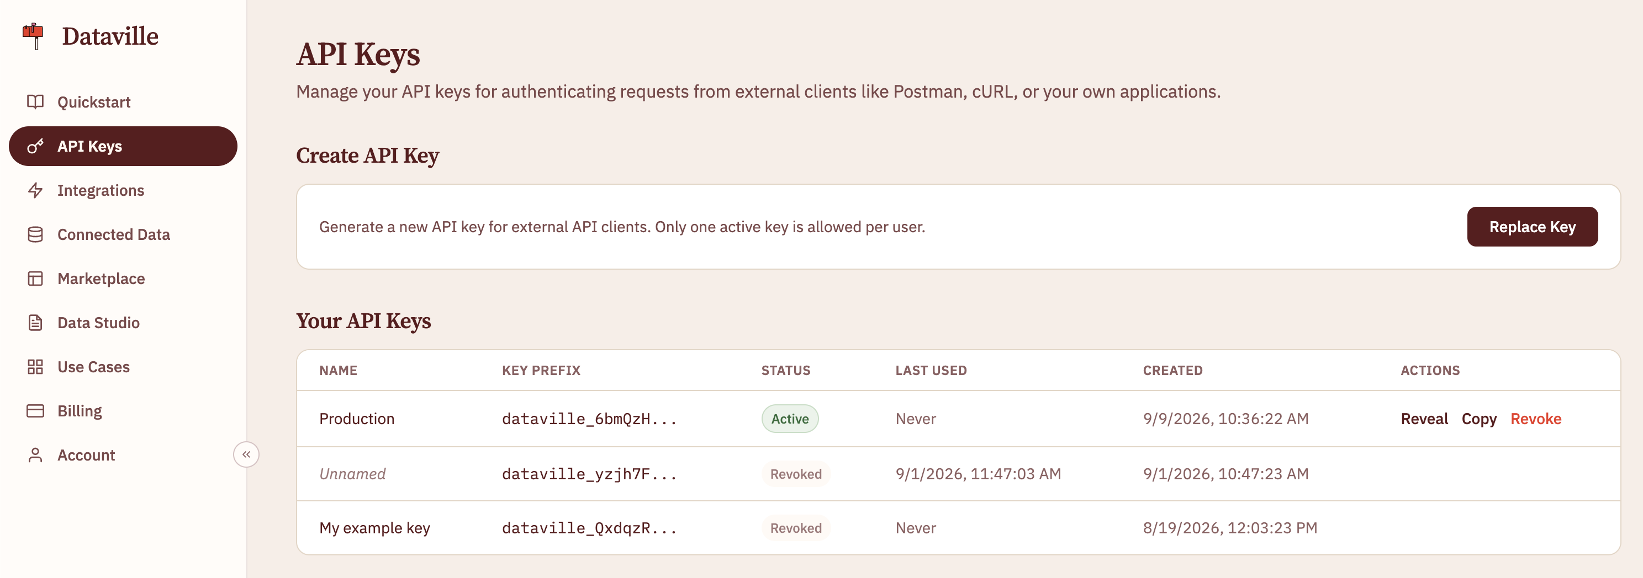Click the Active status badge
Viewport: 1643px width, 578px height.
click(790, 419)
